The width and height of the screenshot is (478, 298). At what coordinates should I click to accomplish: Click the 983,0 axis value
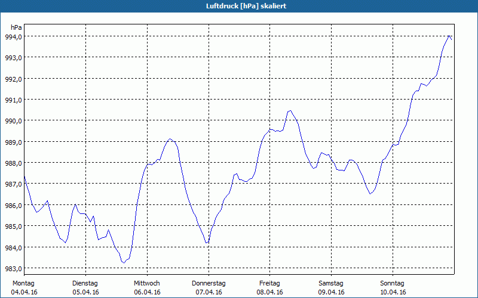[13, 269]
